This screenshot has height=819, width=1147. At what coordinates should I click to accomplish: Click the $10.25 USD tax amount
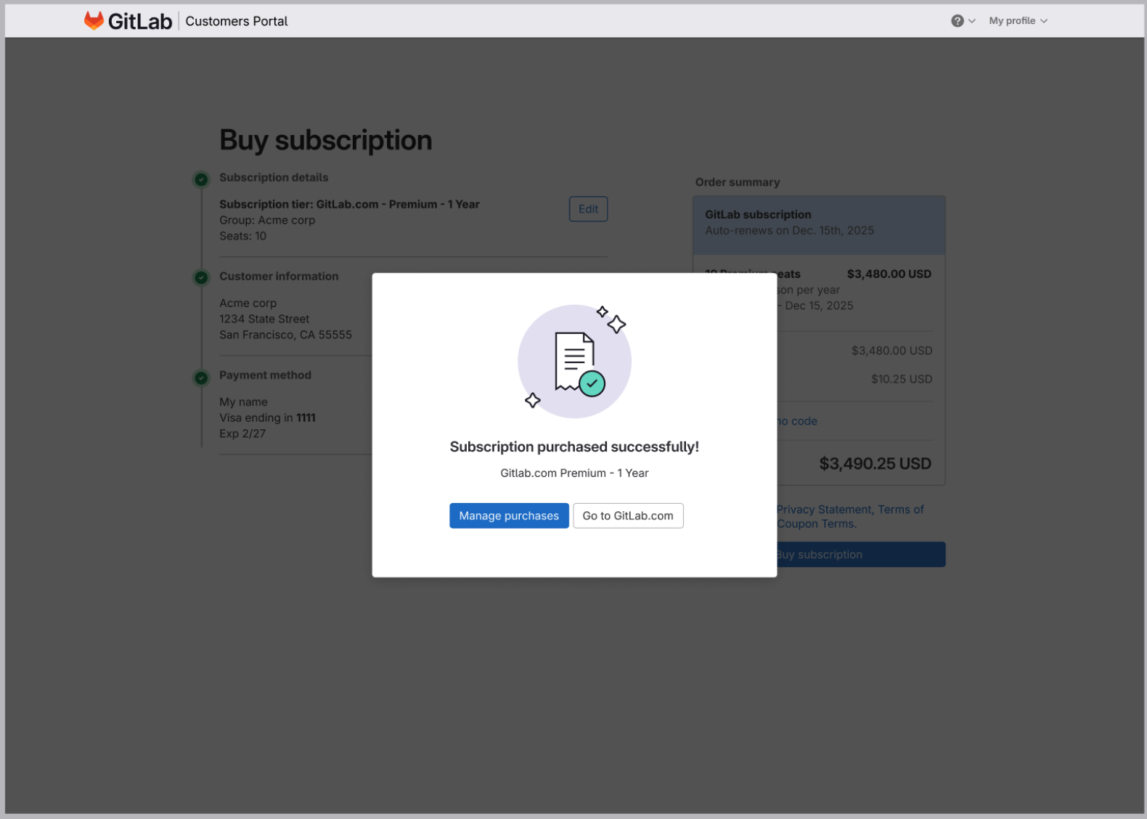902,379
